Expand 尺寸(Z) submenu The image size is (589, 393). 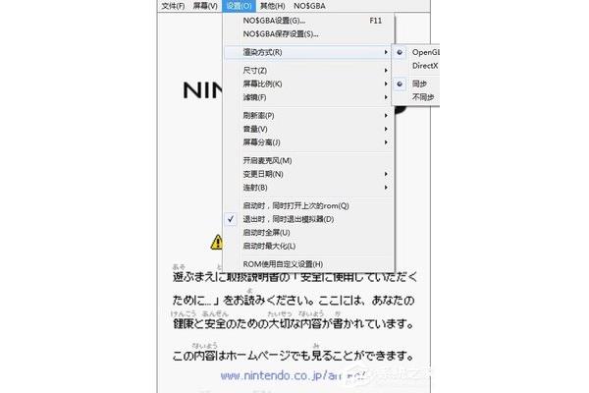pos(308,71)
